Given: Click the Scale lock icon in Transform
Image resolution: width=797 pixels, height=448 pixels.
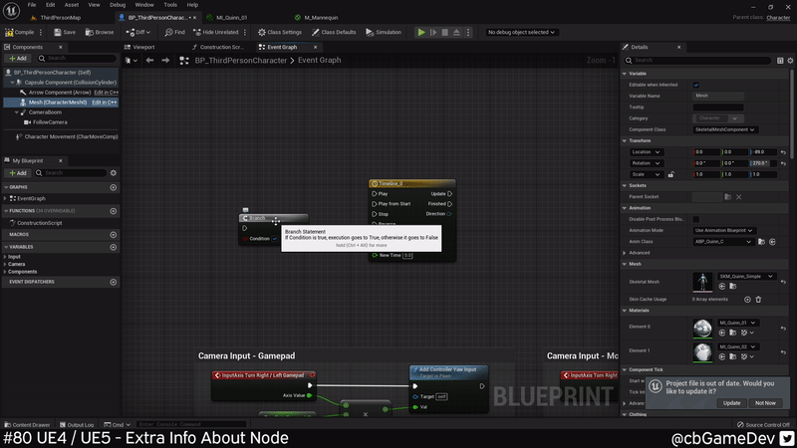Looking at the screenshot, I should click(670, 174).
